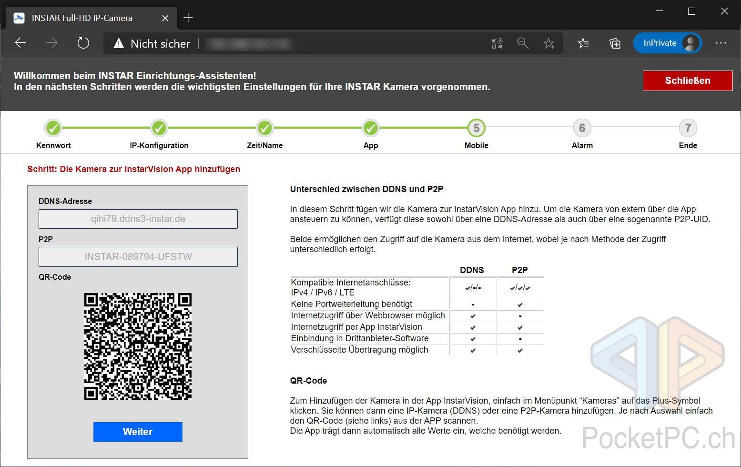This screenshot has width=741, height=467.
Task: Open browser settings and more menu (three dots)
Action: [x=721, y=43]
